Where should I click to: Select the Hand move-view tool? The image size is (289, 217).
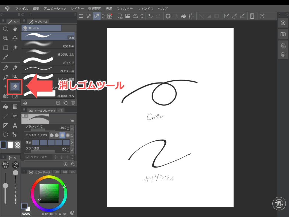(15, 29)
